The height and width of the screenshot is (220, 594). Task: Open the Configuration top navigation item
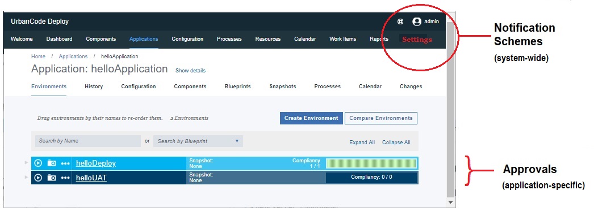tap(187, 39)
